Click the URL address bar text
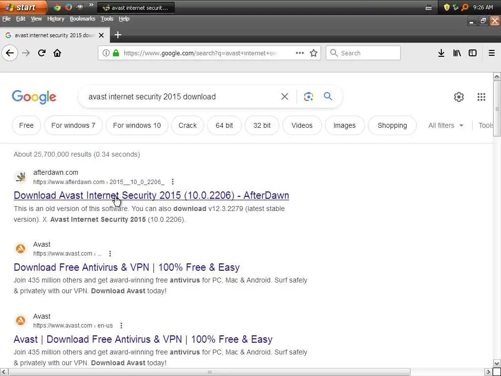Screen dimensions: 501x376 pyautogui.click(x=200, y=53)
